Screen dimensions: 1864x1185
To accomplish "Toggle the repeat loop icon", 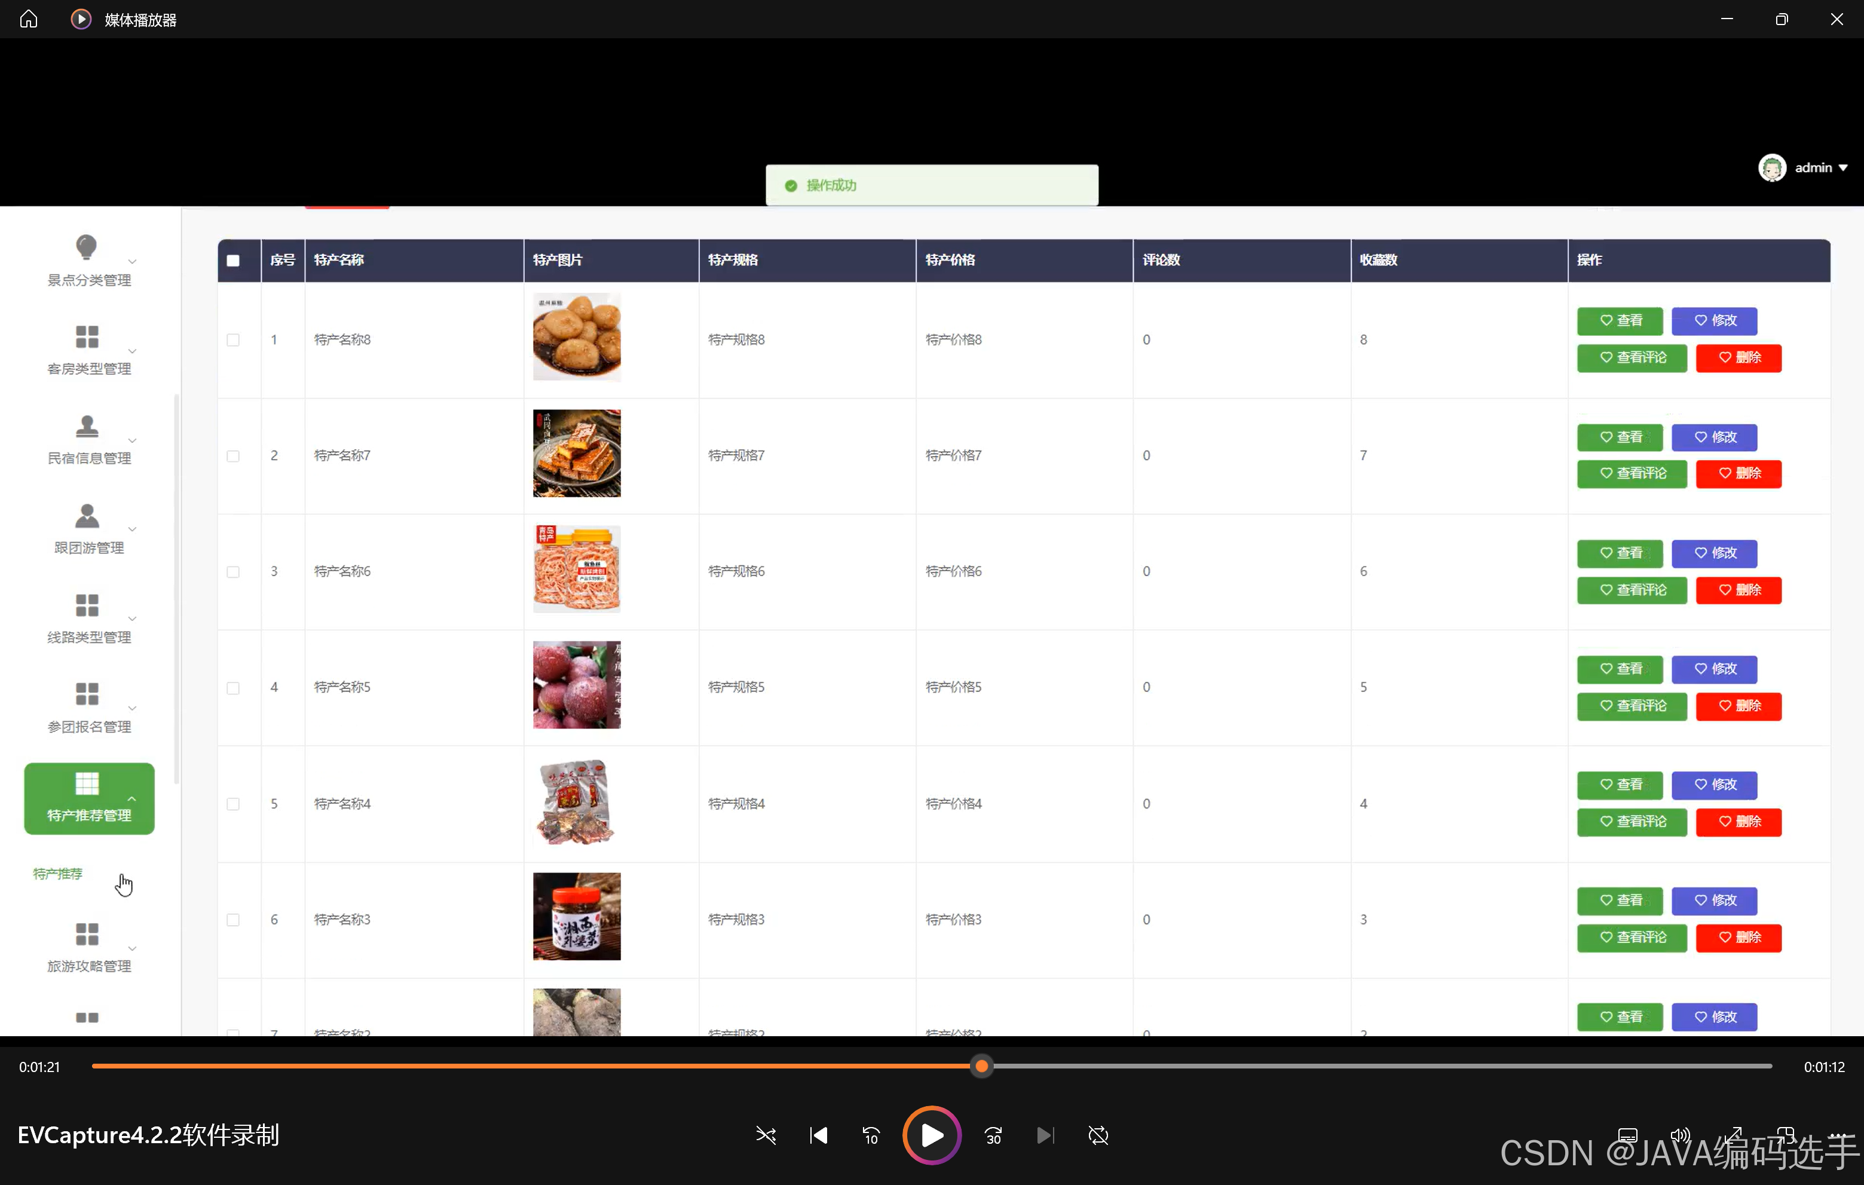I will (x=1098, y=1135).
